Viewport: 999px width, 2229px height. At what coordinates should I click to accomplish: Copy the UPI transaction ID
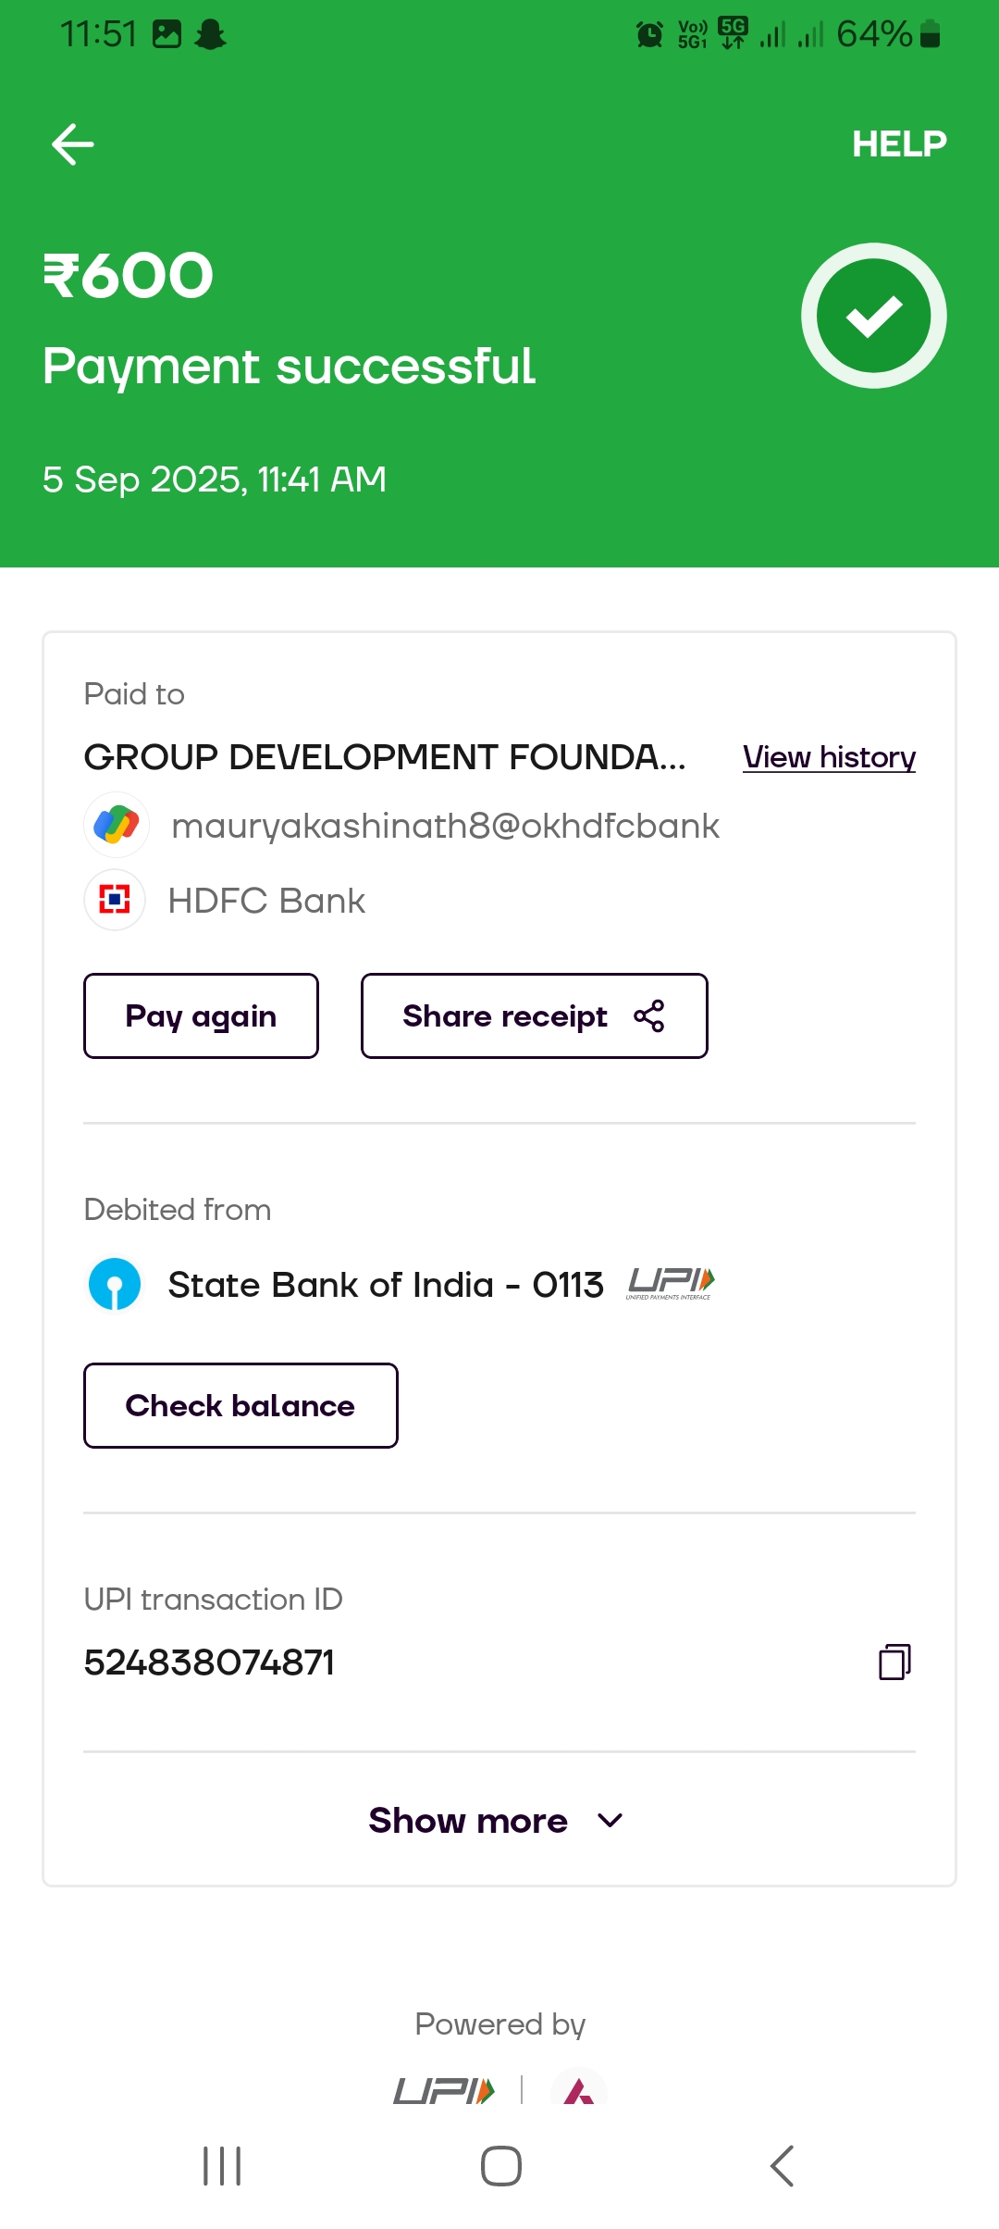(x=894, y=1662)
